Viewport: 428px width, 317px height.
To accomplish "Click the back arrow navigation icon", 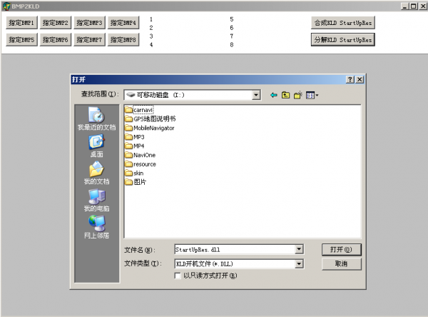I will pyautogui.click(x=273, y=95).
